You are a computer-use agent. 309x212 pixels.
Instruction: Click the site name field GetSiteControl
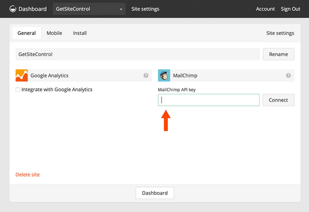(138, 54)
